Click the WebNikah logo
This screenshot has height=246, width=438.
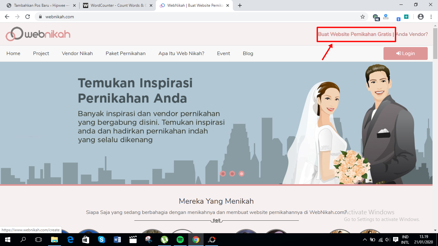38,34
